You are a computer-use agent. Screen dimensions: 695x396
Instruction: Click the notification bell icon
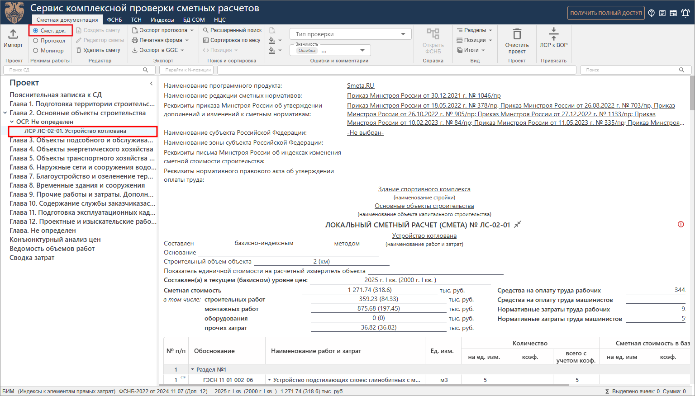[685, 13]
